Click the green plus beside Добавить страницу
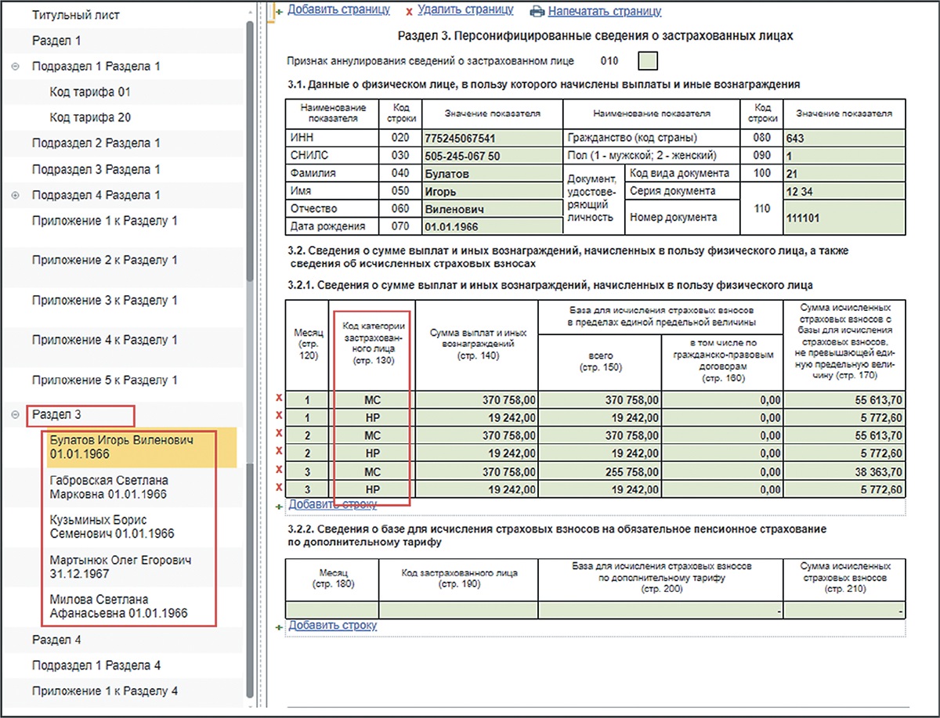 [x=279, y=12]
